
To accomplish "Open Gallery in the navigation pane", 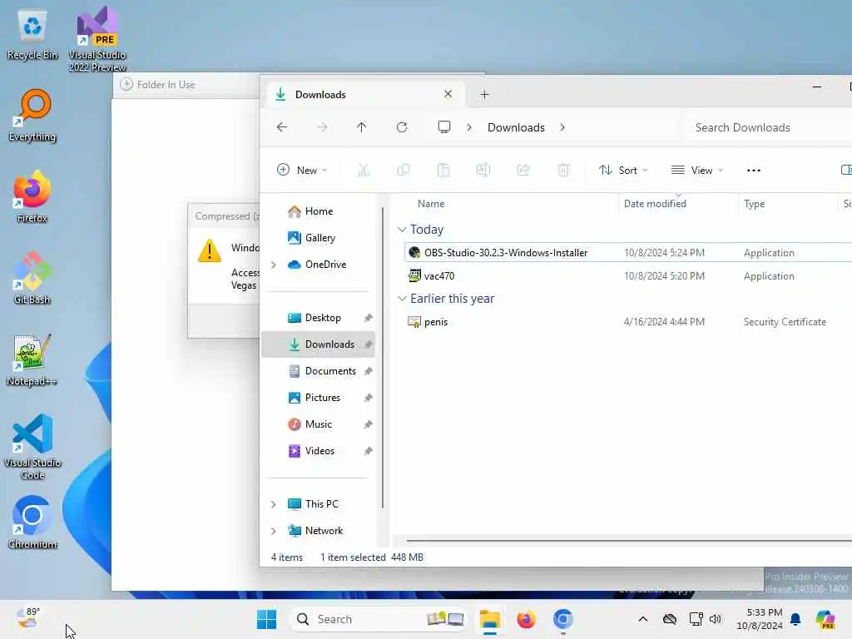I will coord(319,238).
